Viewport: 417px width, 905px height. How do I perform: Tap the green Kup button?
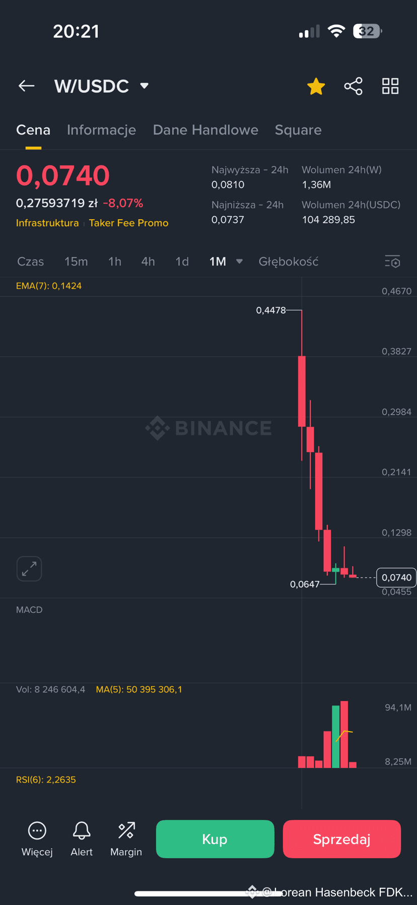point(215,839)
